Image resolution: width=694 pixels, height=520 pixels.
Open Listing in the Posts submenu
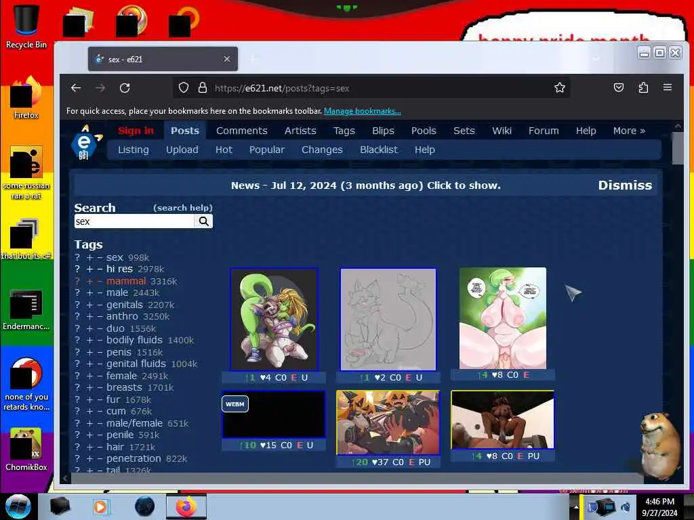click(x=134, y=150)
